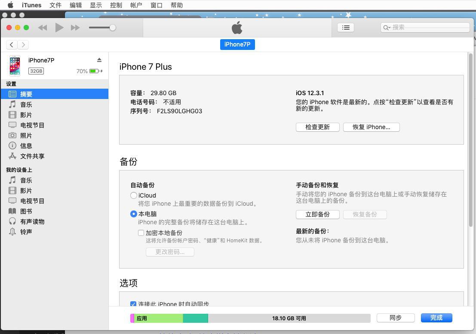Click the iOS 12.3.1 version label
Image resolution: width=476 pixels, height=334 pixels.
(310, 93)
